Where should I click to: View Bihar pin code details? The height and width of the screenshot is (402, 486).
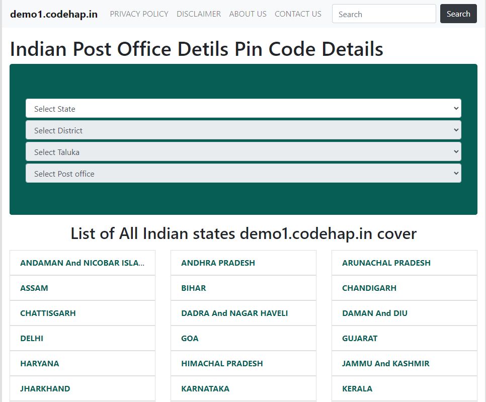point(194,288)
